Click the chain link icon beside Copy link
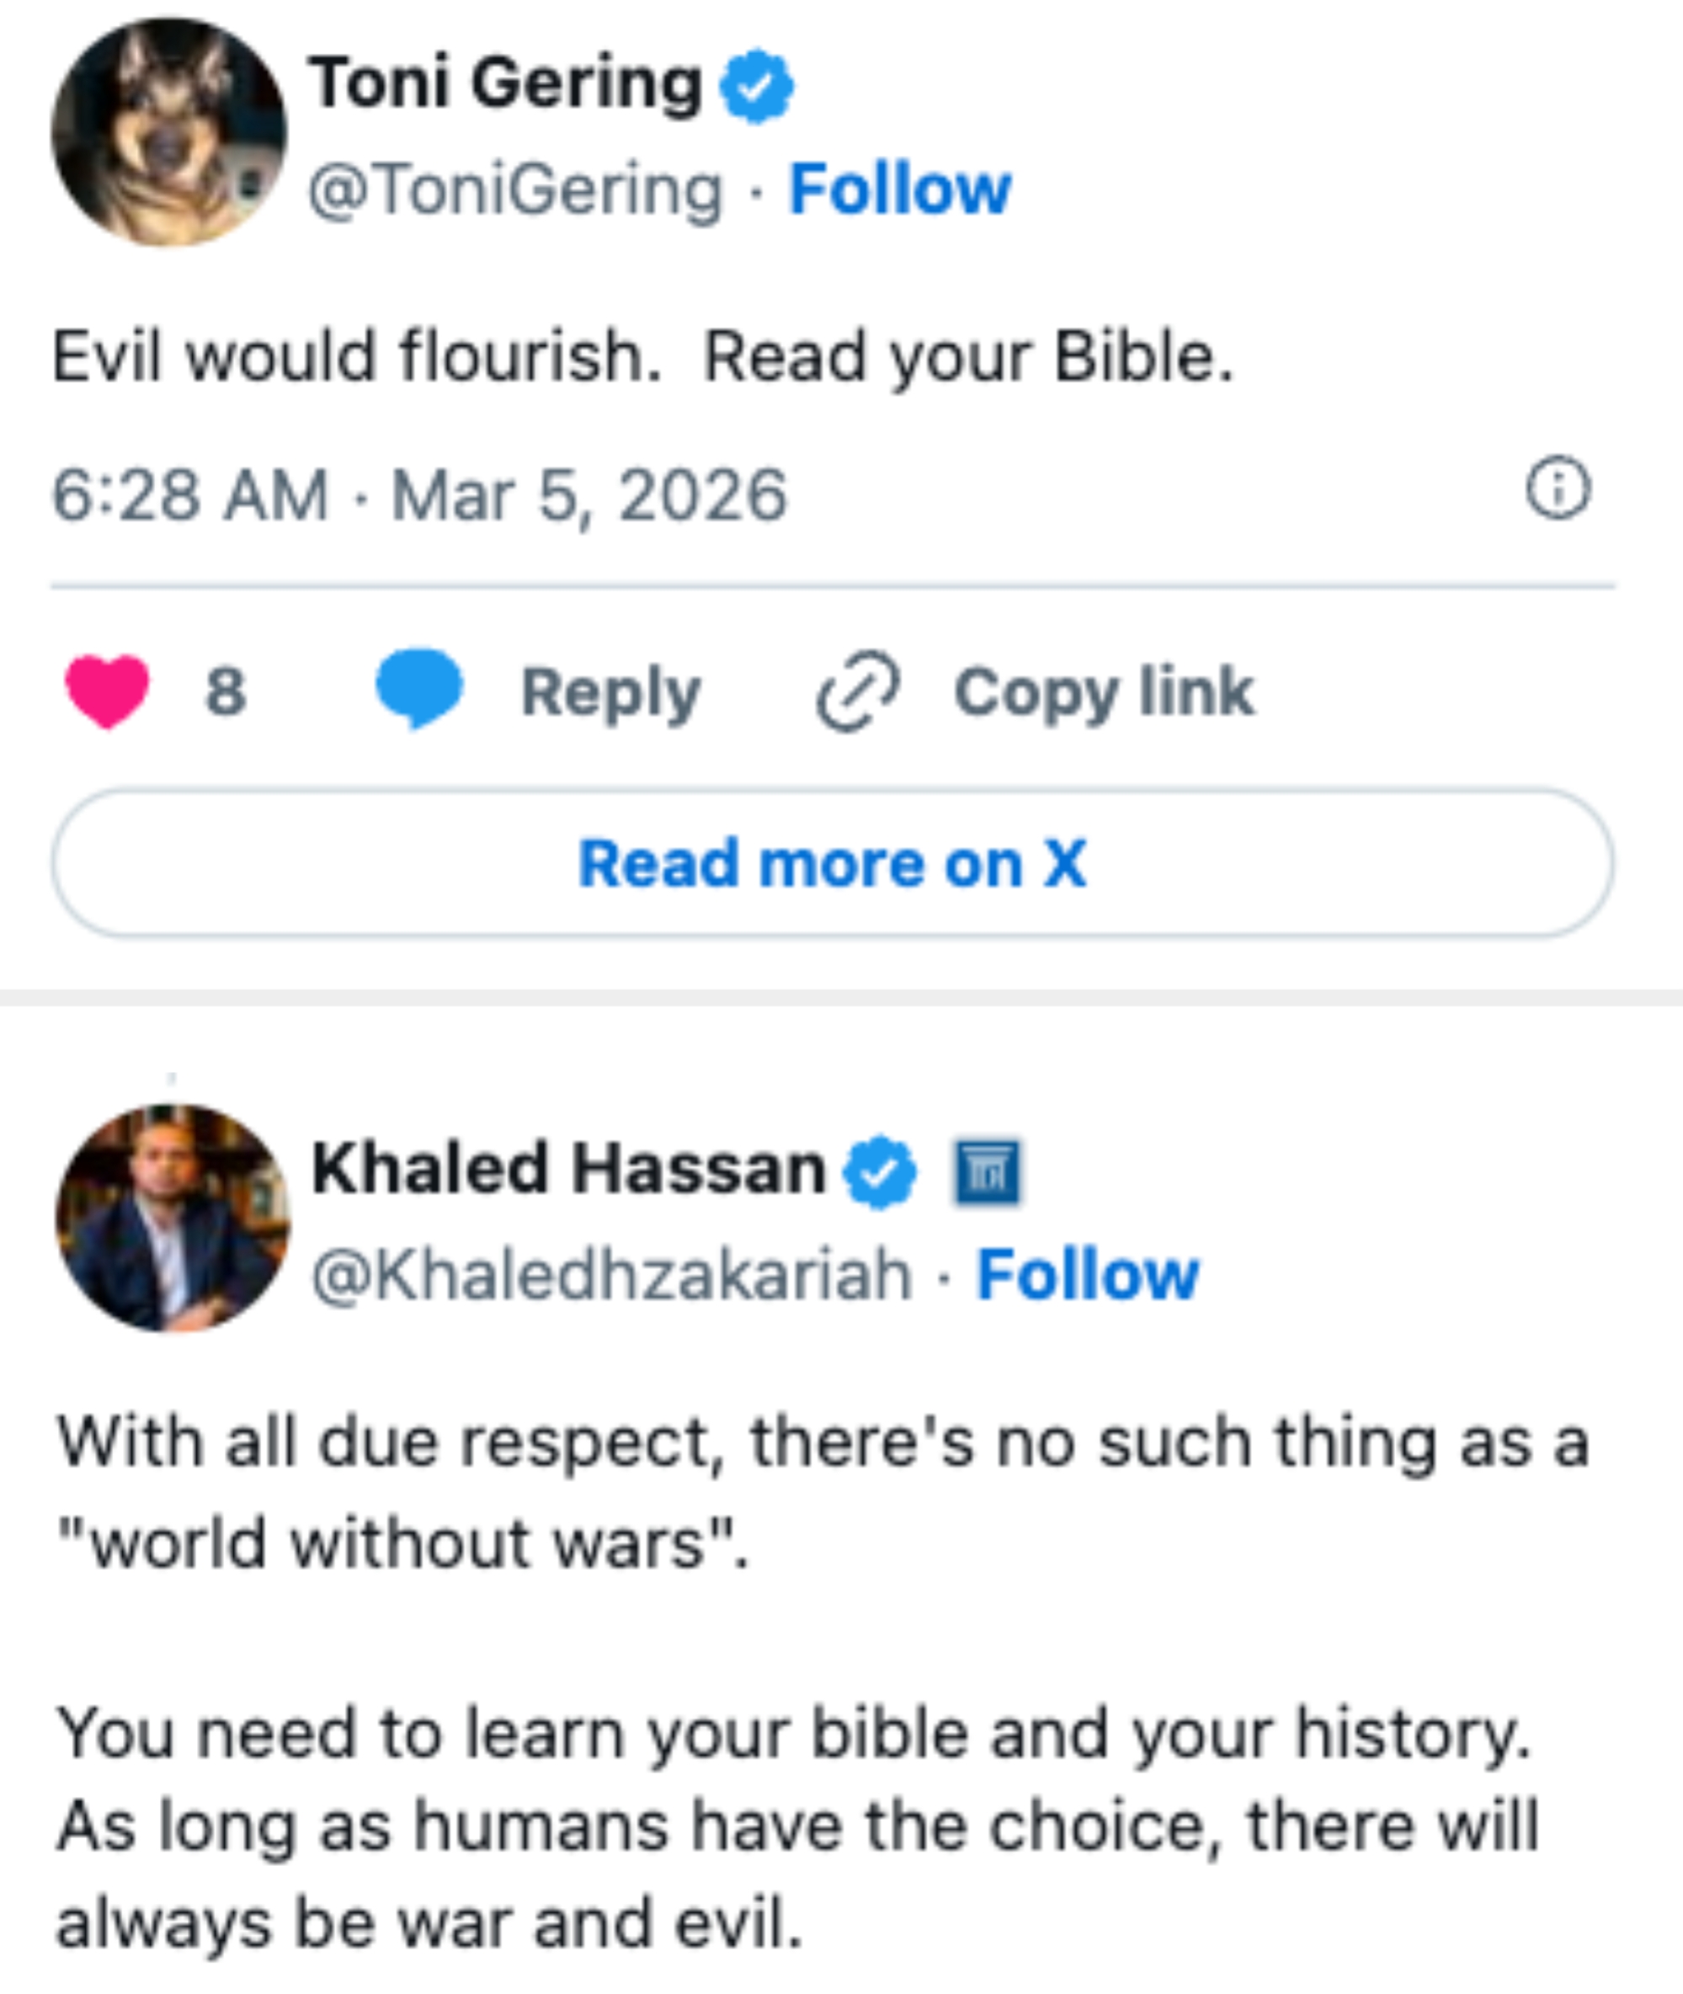 [857, 690]
